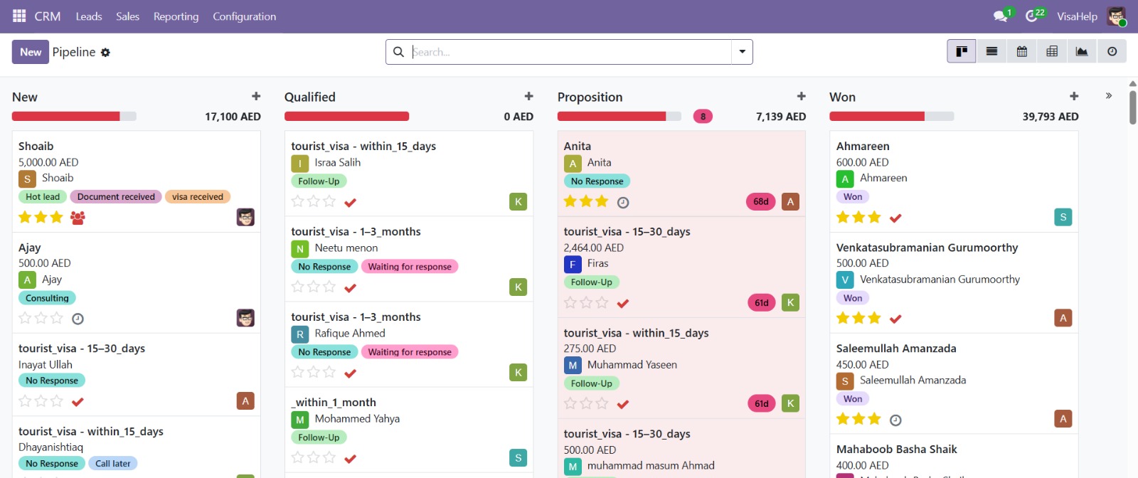The width and height of the screenshot is (1138, 478).
Task: Click the 68d rotting badge on Anita card
Action: [x=761, y=202]
